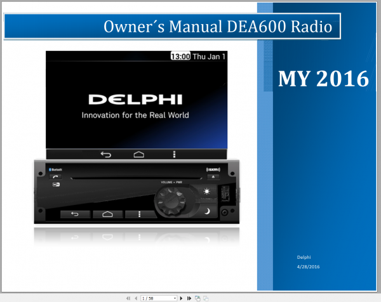The width and height of the screenshot is (381, 302).
Task: Click the faceplate home button
Action: [108, 214]
